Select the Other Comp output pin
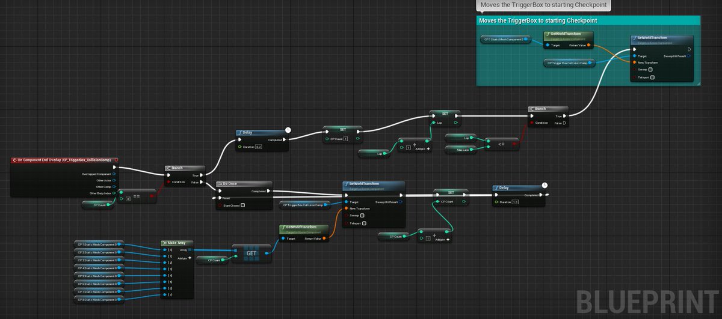Image resolution: width=722 pixels, height=319 pixels. [x=114, y=187]
